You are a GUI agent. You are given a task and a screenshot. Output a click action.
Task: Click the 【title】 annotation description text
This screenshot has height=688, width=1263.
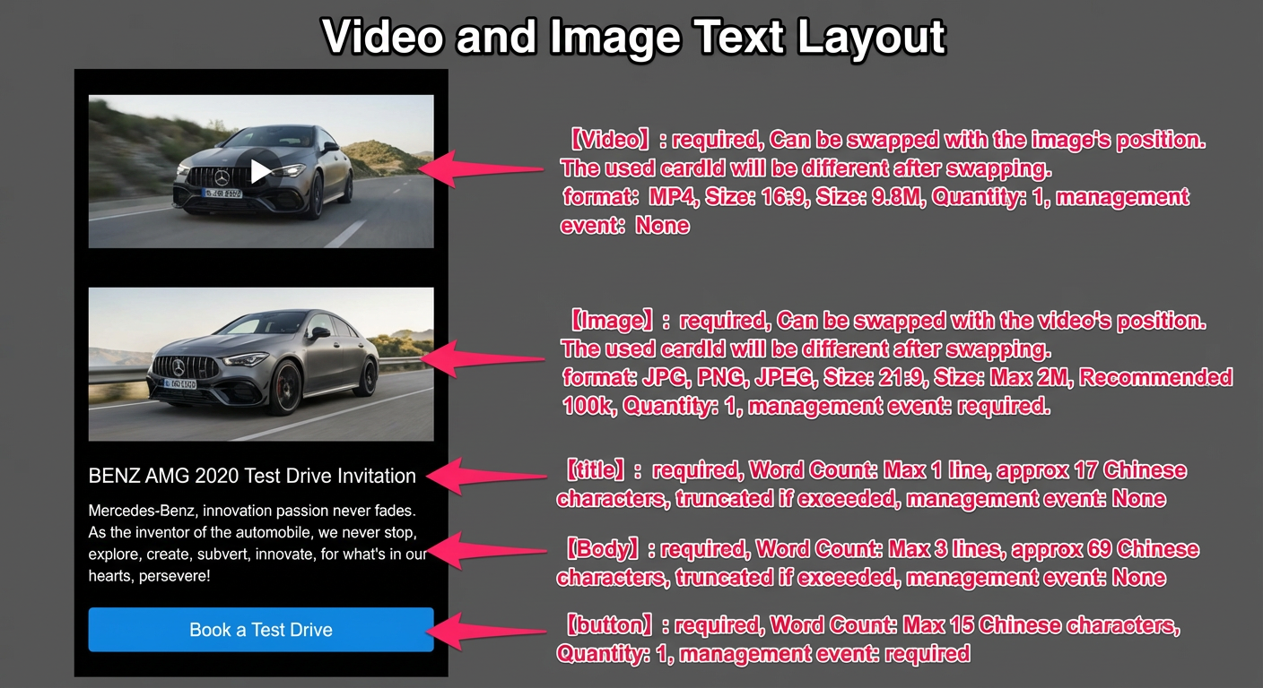pos(872,484)
